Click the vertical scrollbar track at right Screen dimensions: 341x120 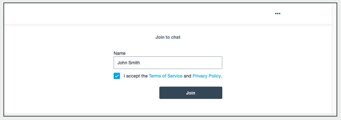pyautogui.click(x=334, y=59)
